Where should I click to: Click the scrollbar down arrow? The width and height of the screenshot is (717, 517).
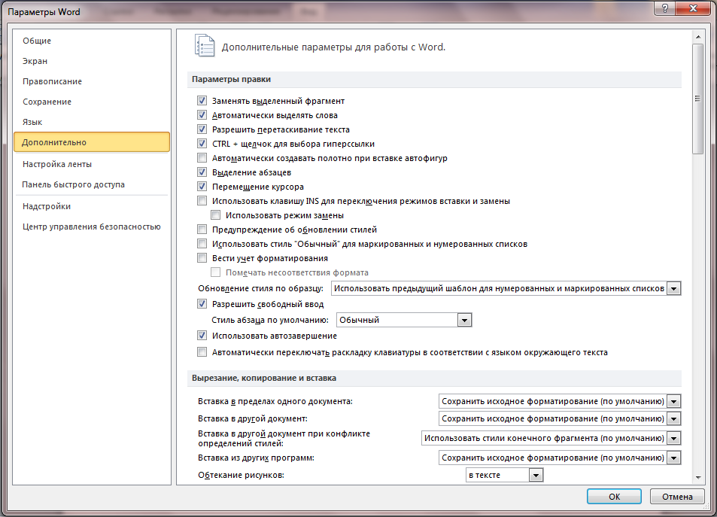697,477
